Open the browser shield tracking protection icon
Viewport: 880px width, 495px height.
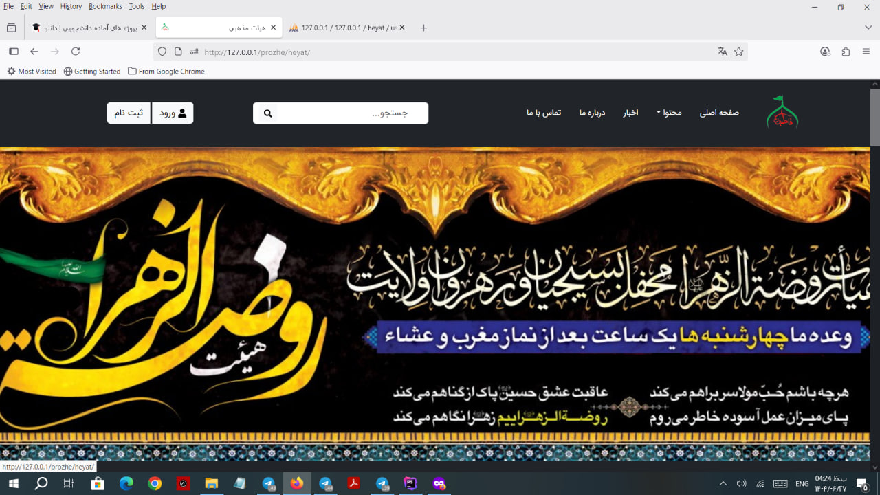(162, 51)
